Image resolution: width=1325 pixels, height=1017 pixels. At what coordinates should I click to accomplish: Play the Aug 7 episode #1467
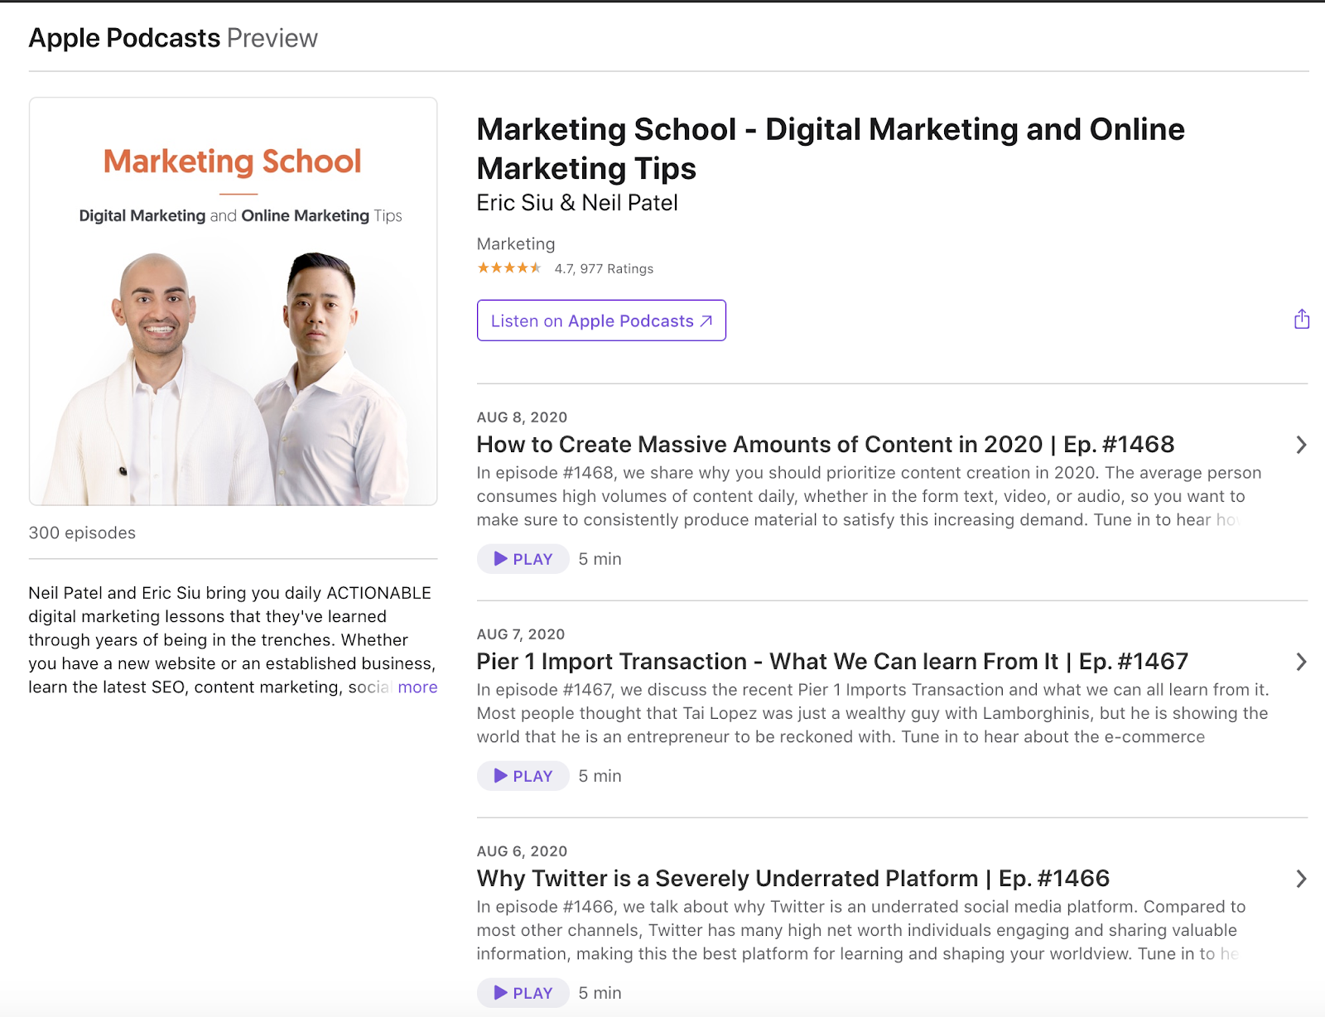[x=523, y=776]
